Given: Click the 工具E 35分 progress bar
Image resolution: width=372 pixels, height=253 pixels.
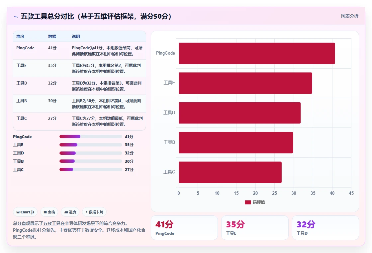Looking at the screenshot, I should [x=91, y=145].
